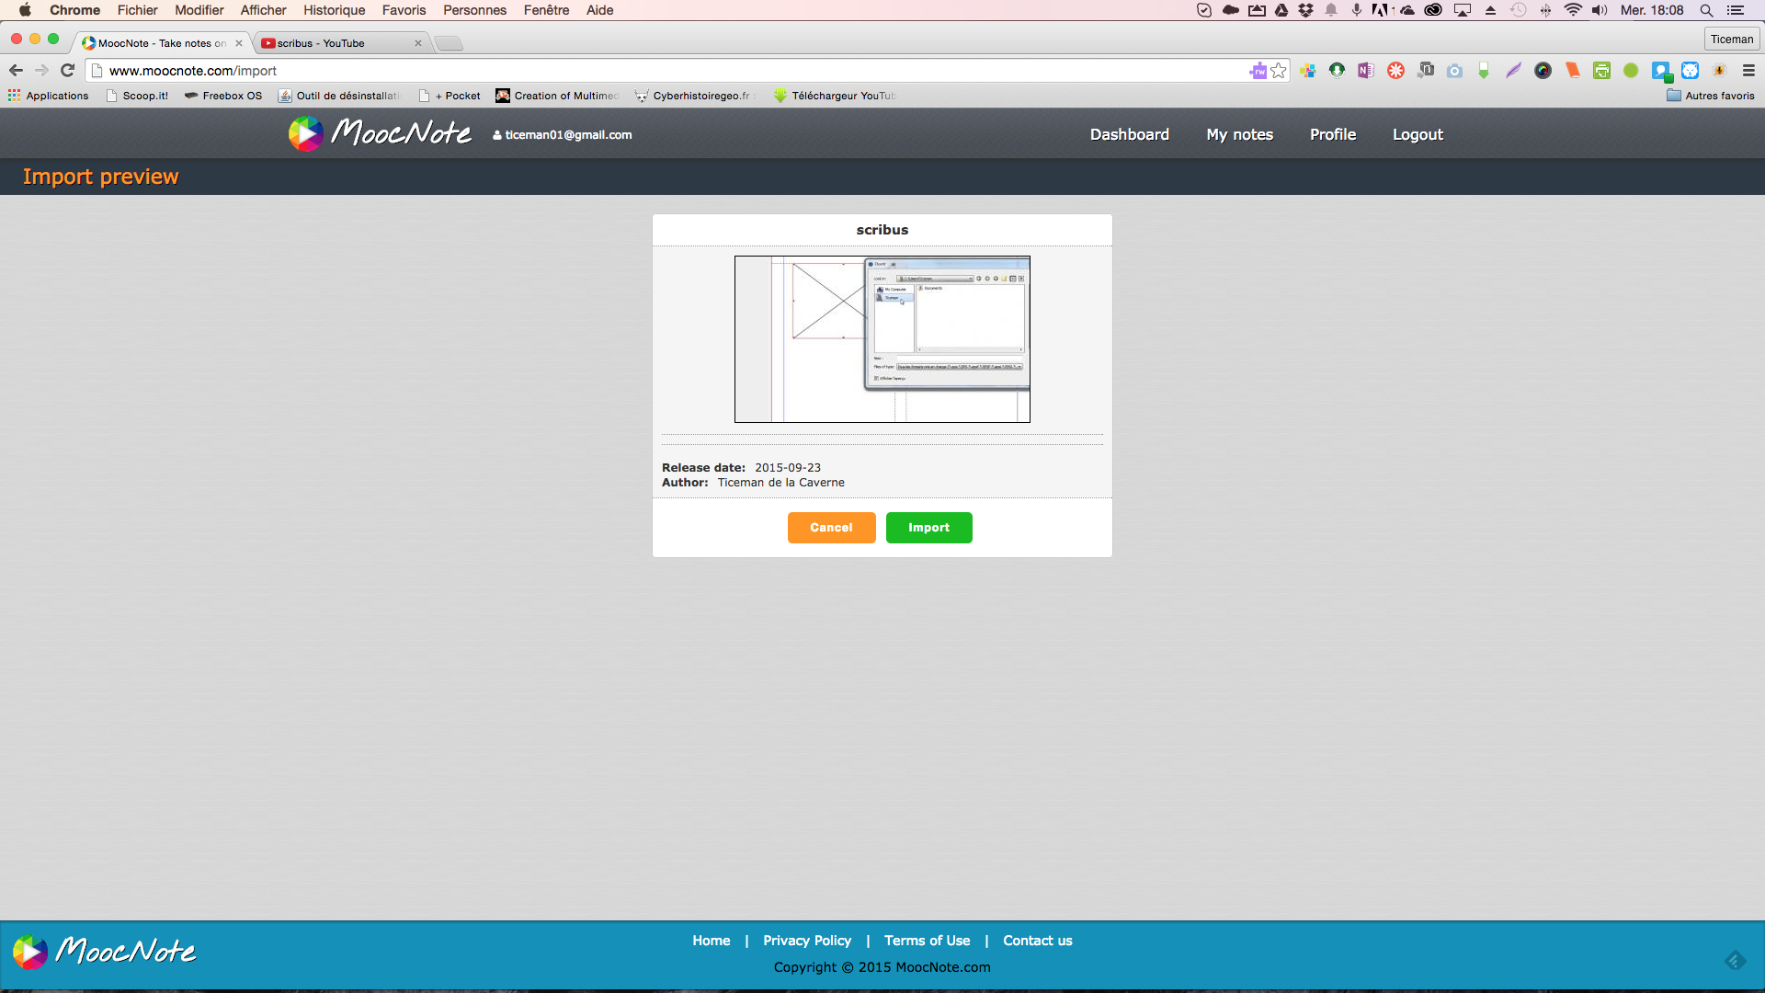
Task: Click the orange Cancel button
Action: pyautogui.click(x=831, y=528)
